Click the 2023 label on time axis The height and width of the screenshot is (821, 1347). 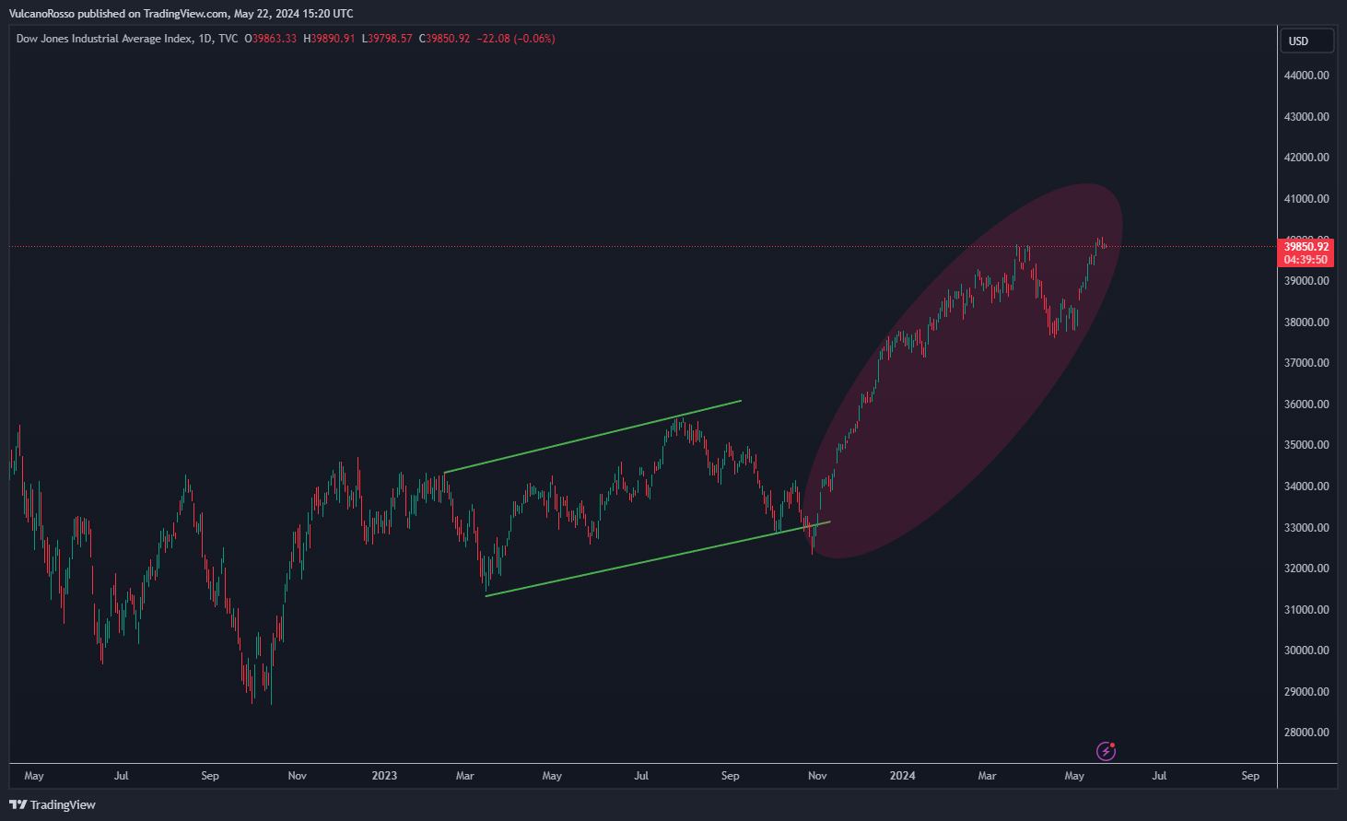(384, 776)
